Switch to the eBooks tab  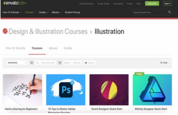click(53, 48)
